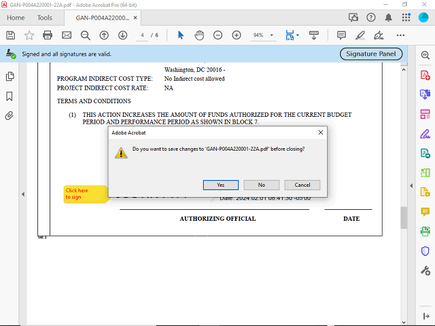Open zoom level dropdown arrow
The width and height of the screenshot is (435, 326).
272,35
